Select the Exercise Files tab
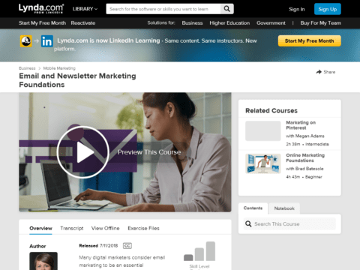360x270 pixels. click(143, 228)
